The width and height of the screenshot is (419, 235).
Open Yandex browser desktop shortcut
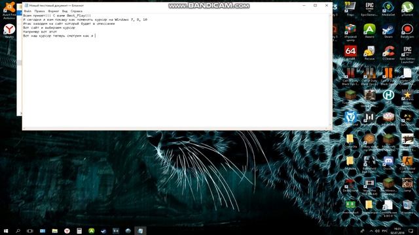click(9, 31)
